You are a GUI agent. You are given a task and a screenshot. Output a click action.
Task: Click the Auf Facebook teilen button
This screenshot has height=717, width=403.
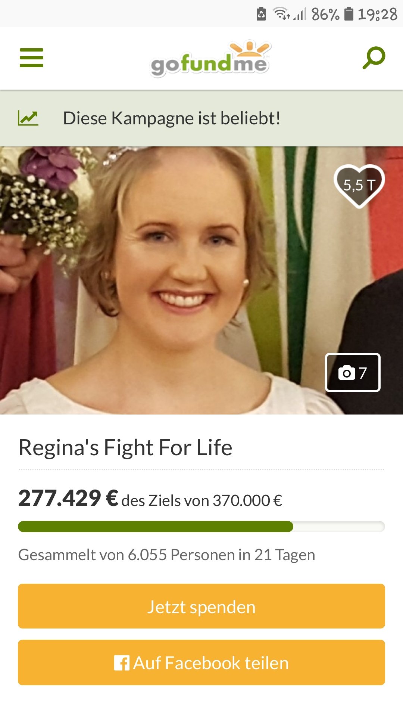(201, 662)
